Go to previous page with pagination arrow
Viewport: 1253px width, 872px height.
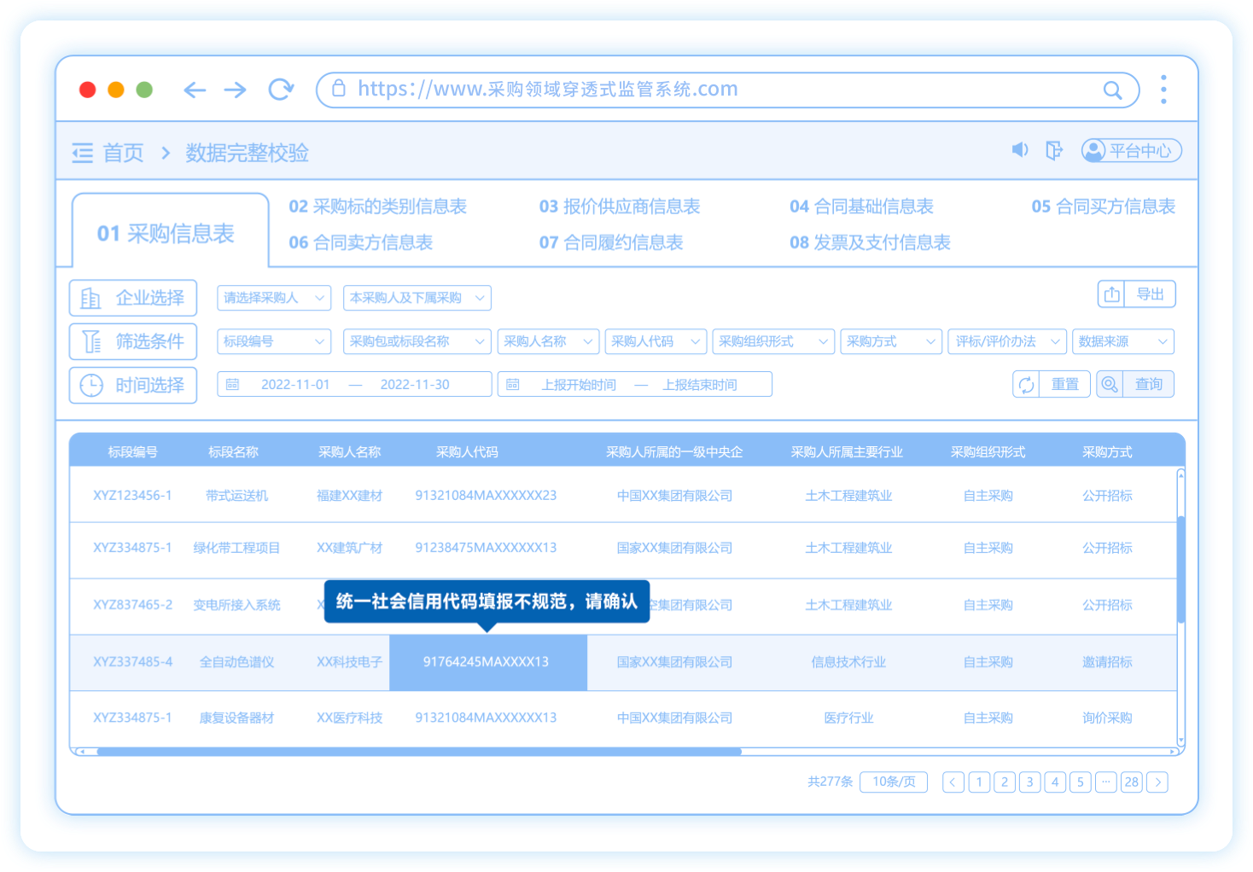[x=953, y=782]
